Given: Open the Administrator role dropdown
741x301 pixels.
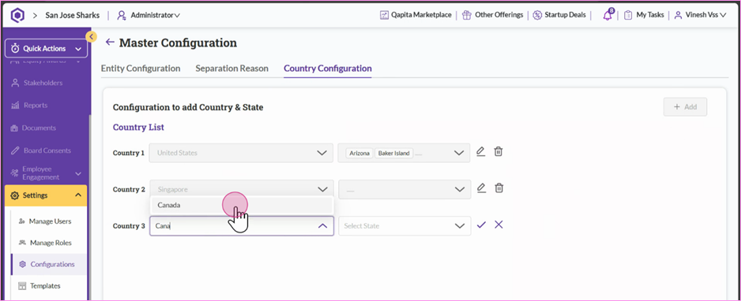Looking at the screenshot, I should (x=155, y=15).
